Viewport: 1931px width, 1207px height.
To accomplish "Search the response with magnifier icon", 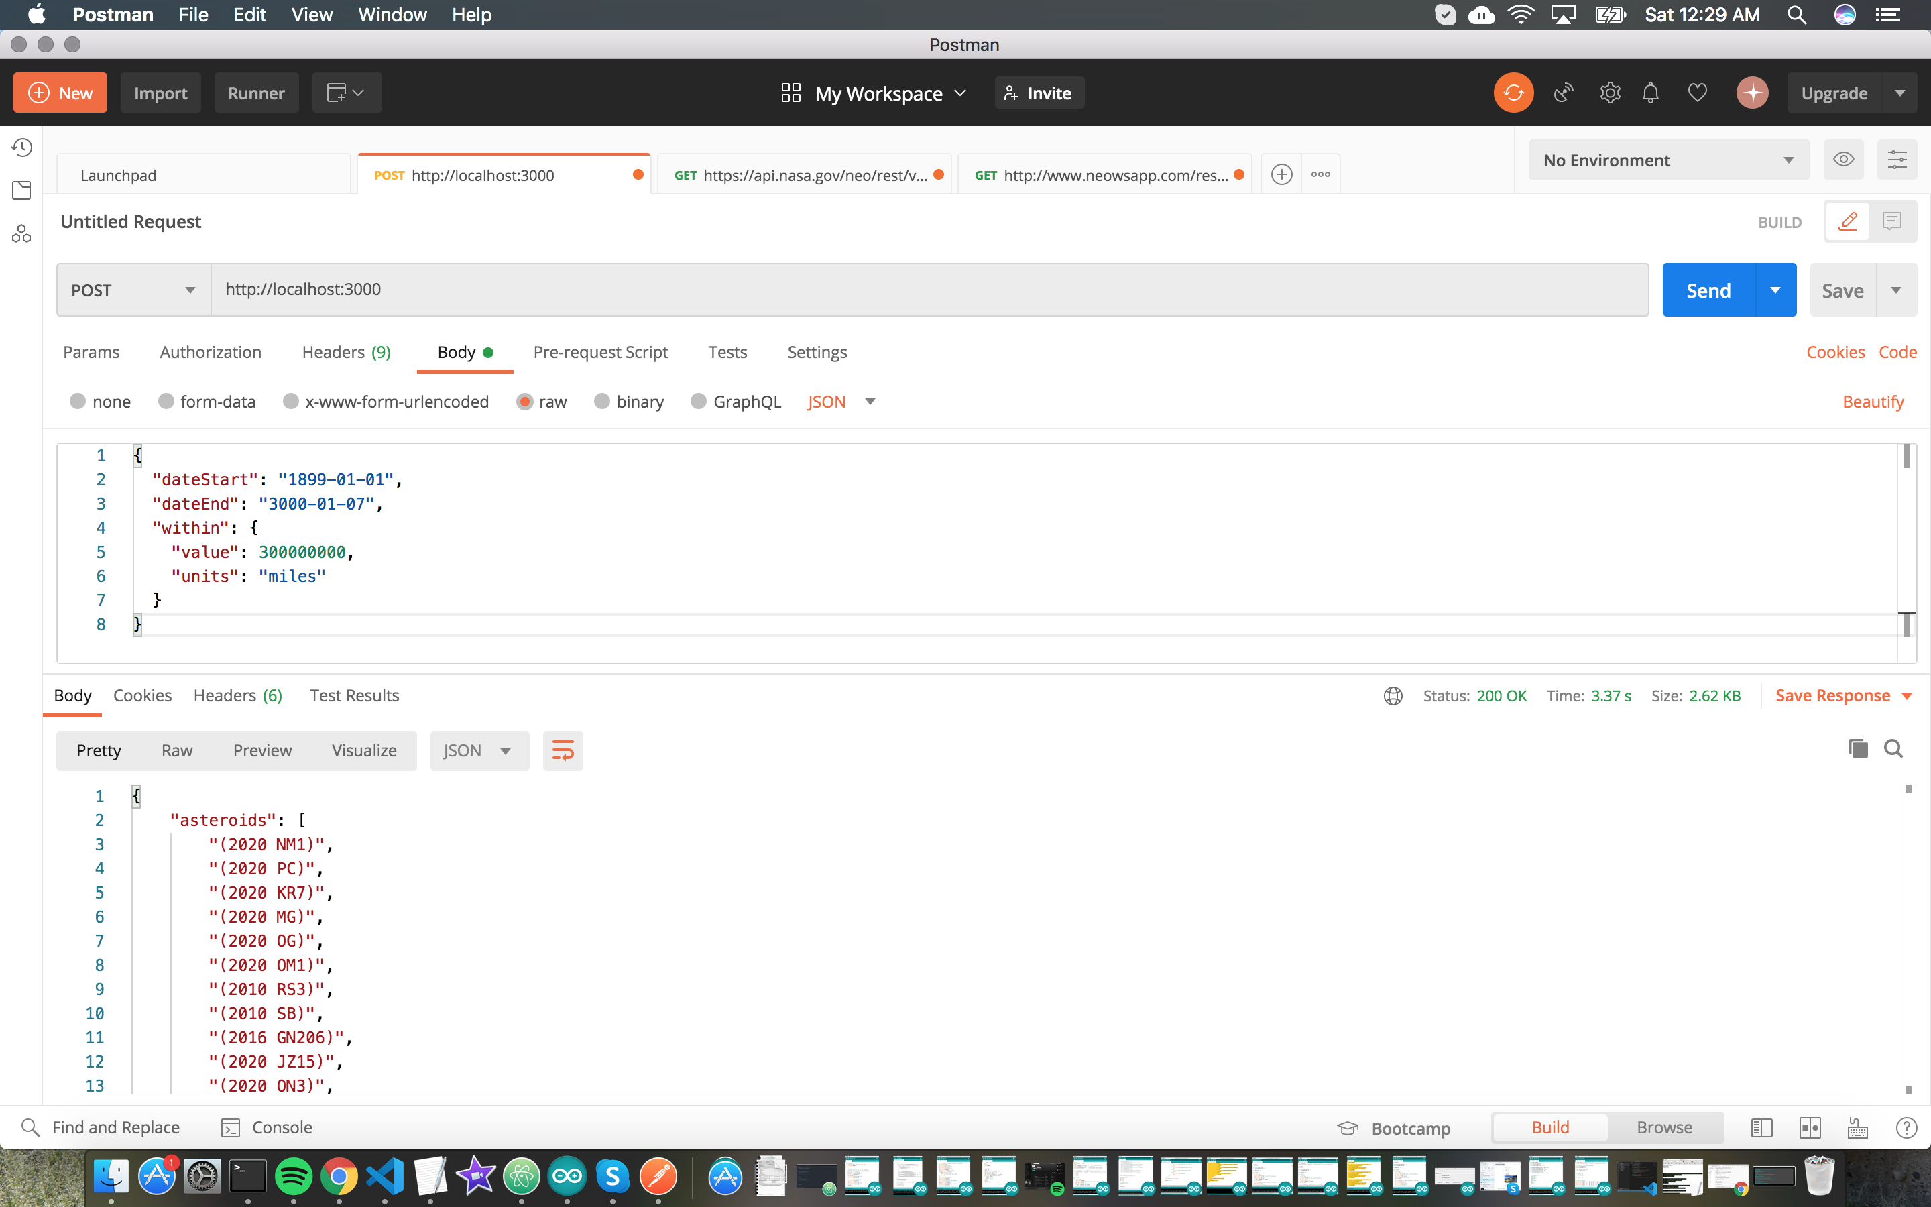I will tap(1893, 748).
